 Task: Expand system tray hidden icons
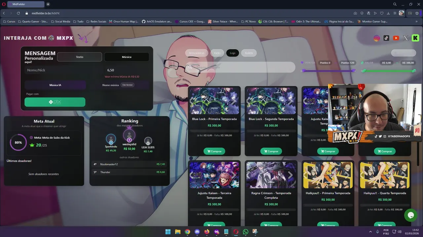[370, 232]
